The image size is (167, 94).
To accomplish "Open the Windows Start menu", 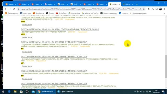I will [3, 92].
